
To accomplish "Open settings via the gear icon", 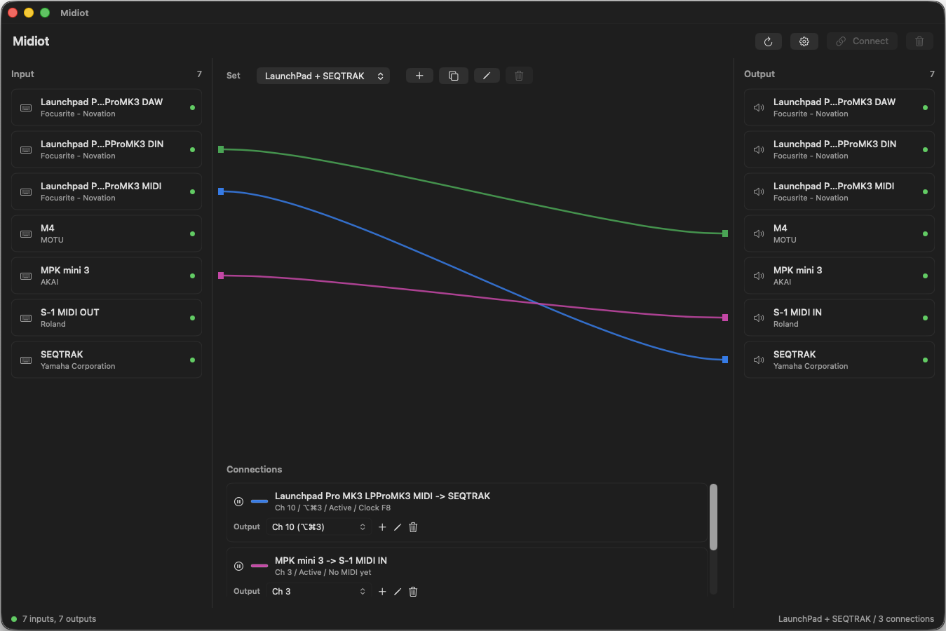I will pyautogui.click(x=804, y=41).
